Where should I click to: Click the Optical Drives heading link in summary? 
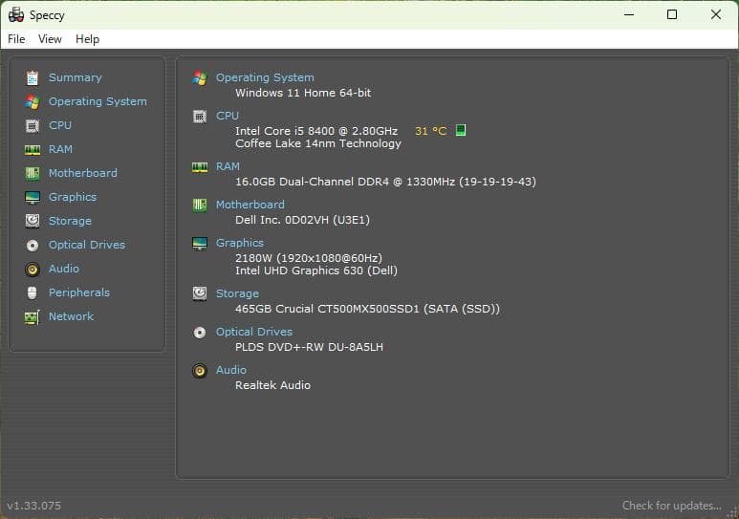[254, 332]
